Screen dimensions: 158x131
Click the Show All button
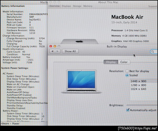click(70, 51)
